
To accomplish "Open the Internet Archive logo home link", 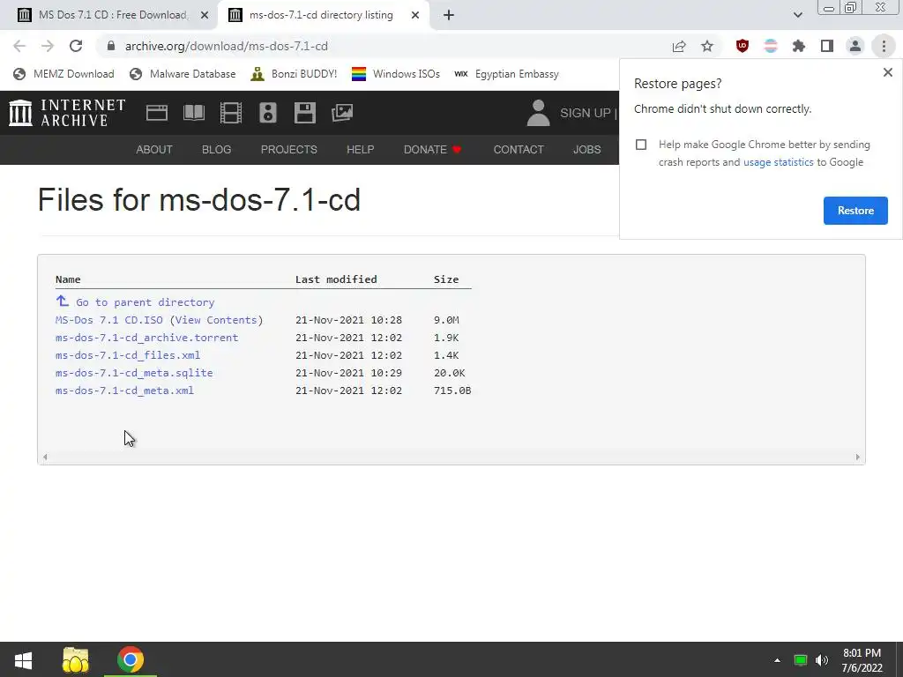I will (x=67, y=113).
